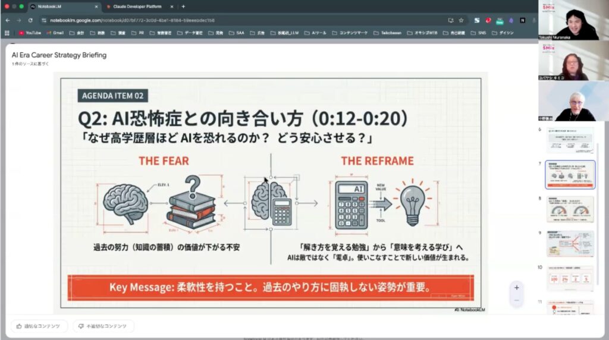The image size is (609, 340).
Task: Reload the page using the refresh icon
Action: tap(30, 20)
